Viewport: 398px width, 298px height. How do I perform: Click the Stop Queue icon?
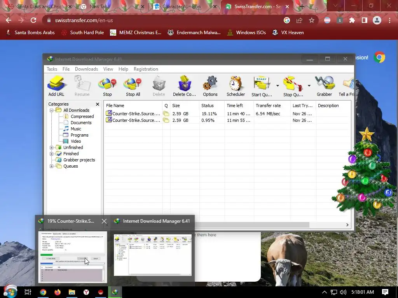(x=293, y=86)
